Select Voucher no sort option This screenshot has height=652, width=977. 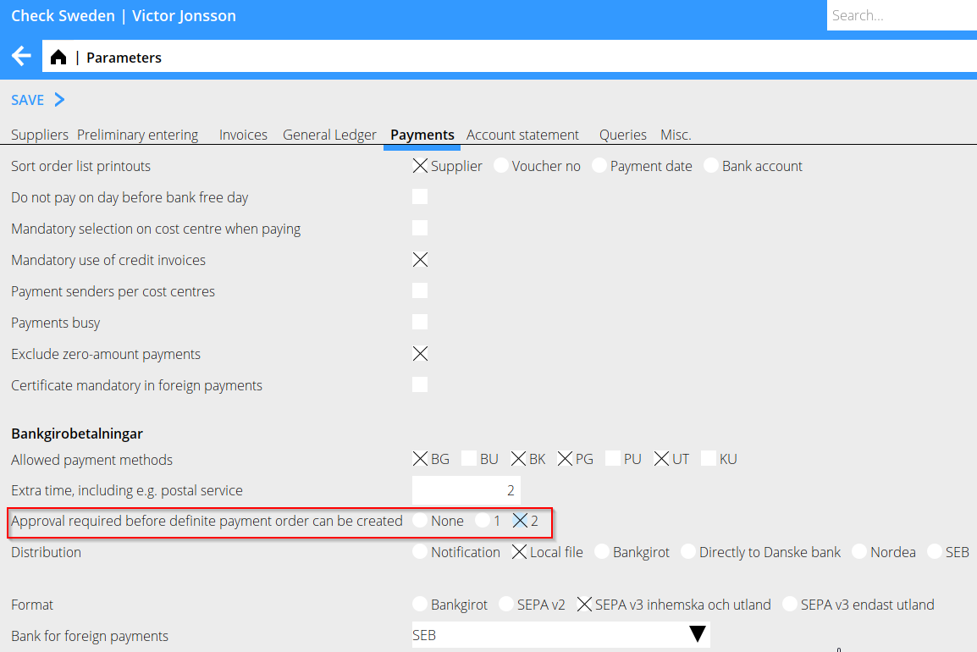pyautogui.click(x=501, y=166)
